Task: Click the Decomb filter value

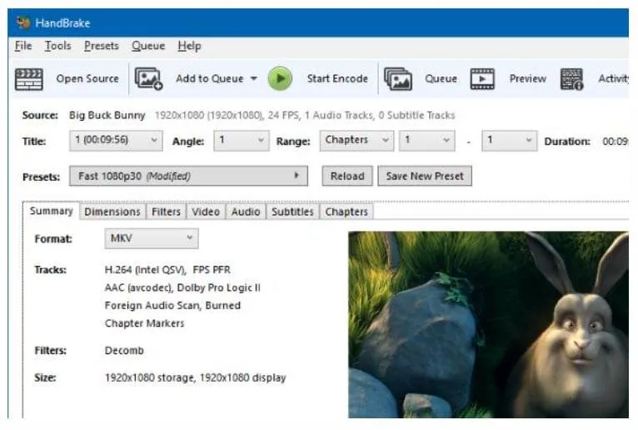Action: (124, 351)
